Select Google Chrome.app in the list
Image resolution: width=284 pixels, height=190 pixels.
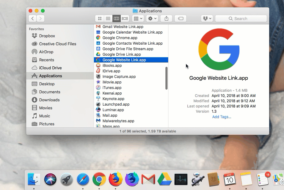coord(120,38)
